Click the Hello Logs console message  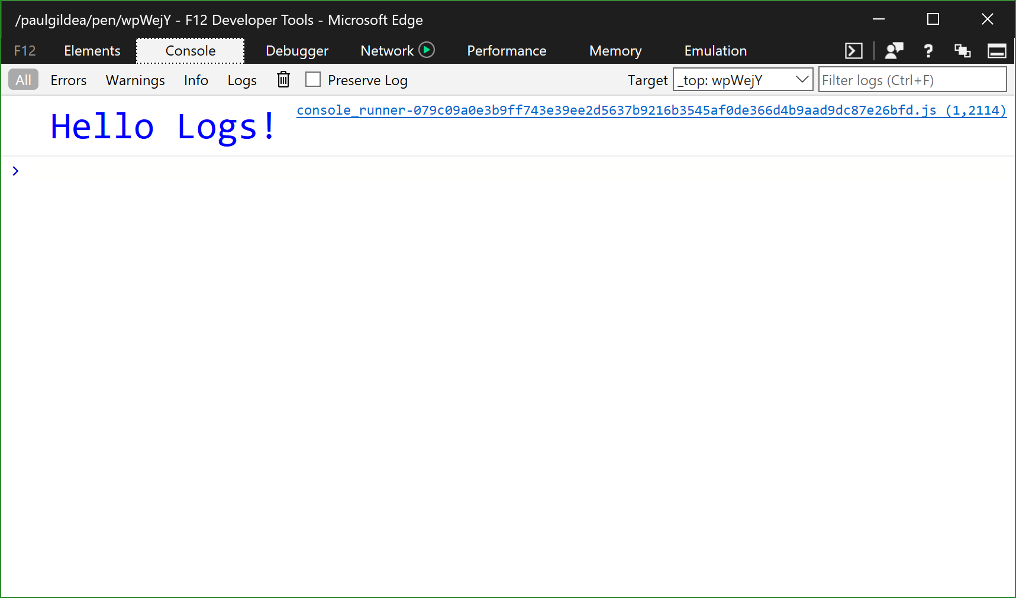[x=162, y=125]
